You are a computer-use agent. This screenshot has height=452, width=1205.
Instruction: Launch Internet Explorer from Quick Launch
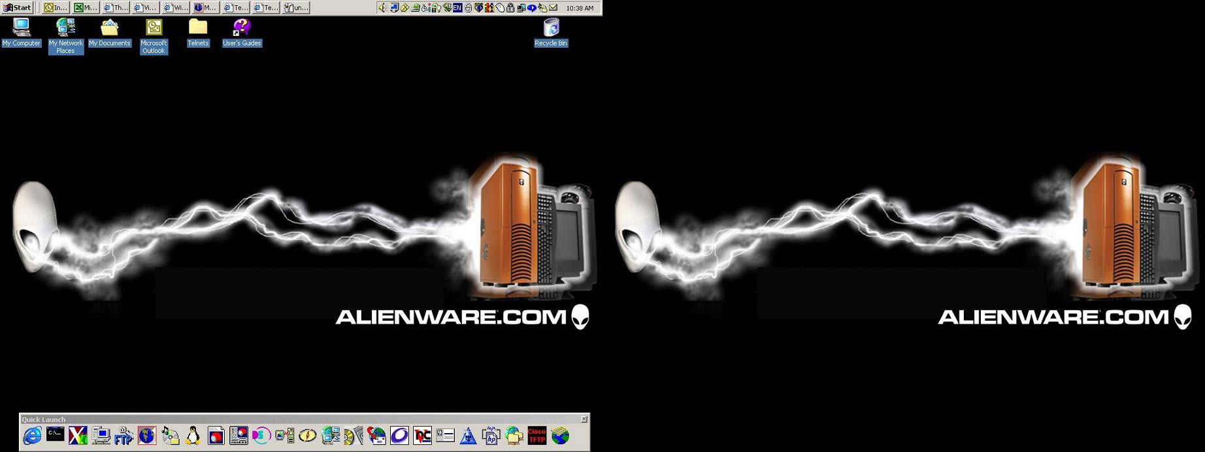pos(31,436)
